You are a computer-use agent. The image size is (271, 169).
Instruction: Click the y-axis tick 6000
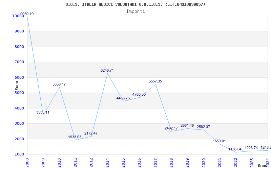coord(19,77)
